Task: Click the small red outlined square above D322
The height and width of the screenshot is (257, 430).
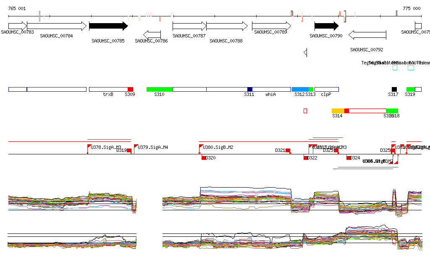Action: click(305, 111)
